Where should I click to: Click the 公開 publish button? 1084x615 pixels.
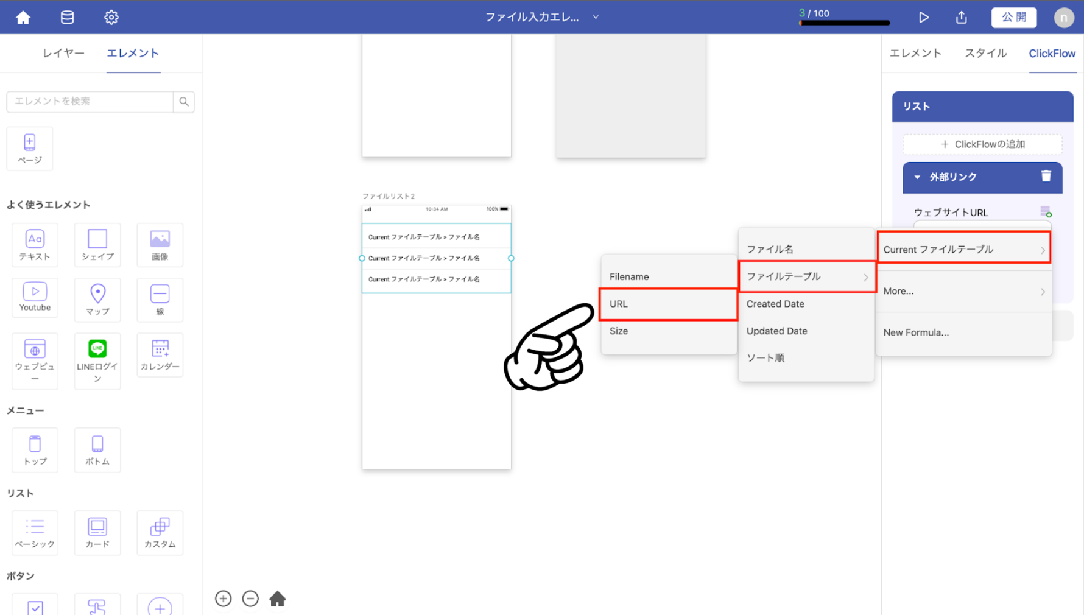[1014, 18]
